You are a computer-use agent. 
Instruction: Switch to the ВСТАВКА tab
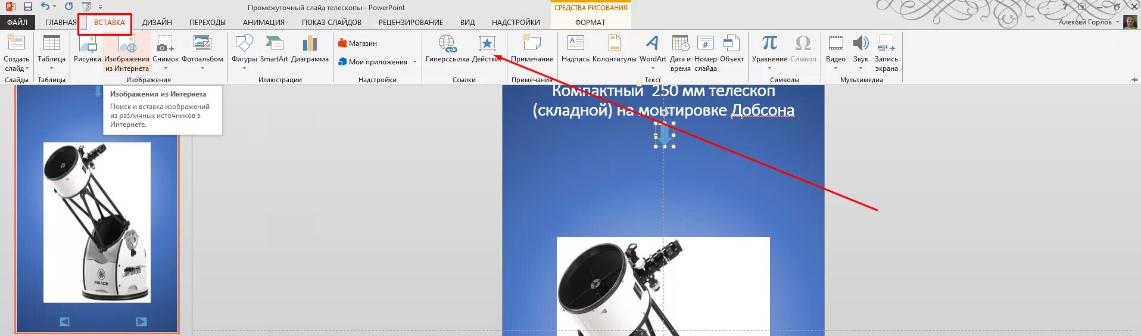(x=110, y=22)
